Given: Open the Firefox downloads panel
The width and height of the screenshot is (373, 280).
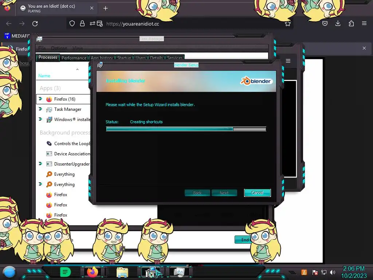Looking at the screenshot, I should coord(338,23).
